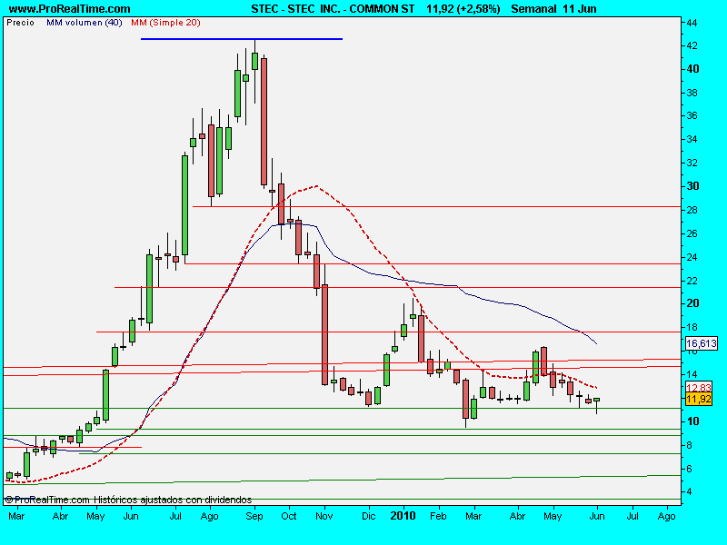Click the 30 price axis label
Screen dimensions: 727x545
[692, 186]
